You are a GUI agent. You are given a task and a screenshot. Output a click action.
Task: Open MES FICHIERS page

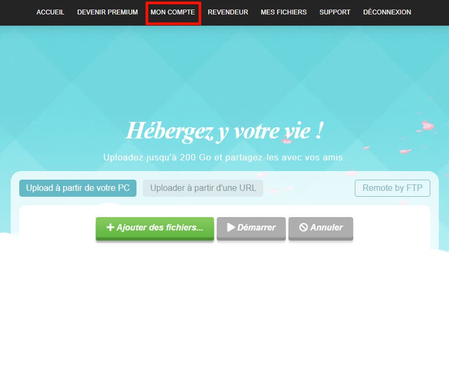tap(284, 12)
